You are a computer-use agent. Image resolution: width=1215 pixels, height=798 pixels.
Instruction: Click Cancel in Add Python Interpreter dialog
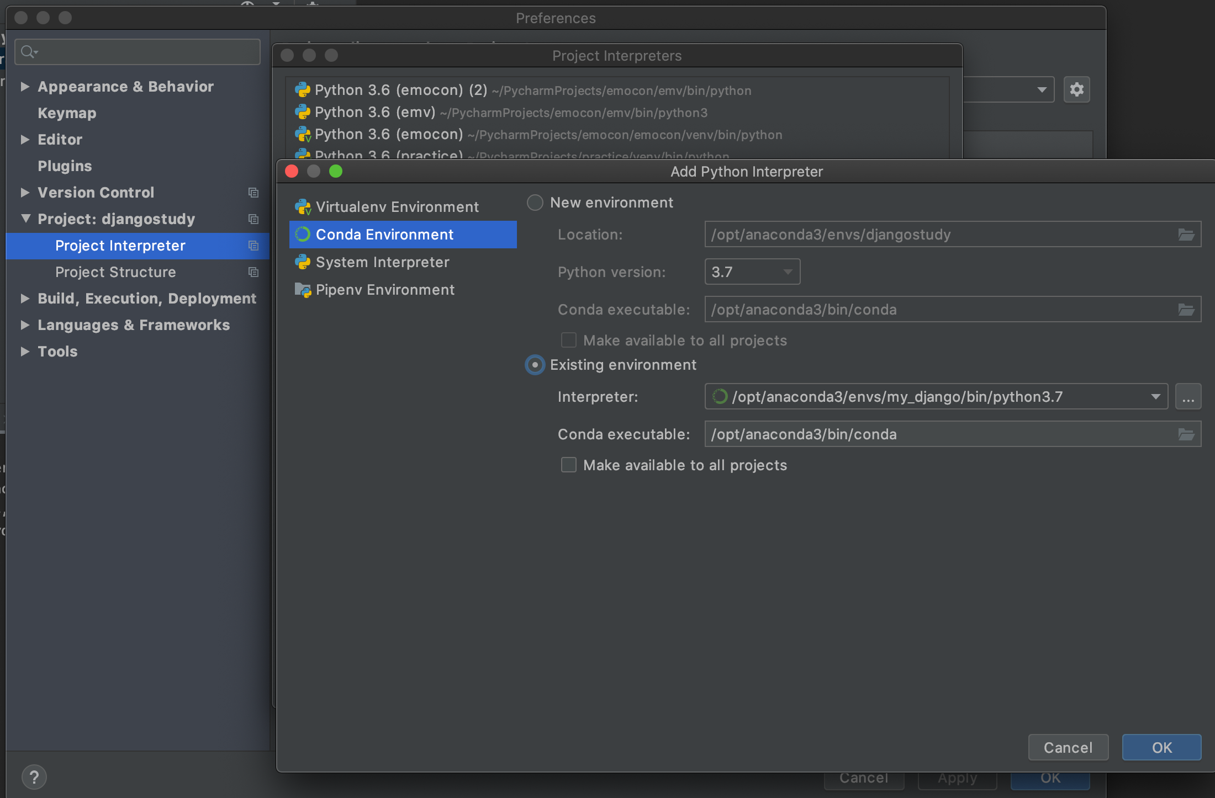coord(1068,747)
